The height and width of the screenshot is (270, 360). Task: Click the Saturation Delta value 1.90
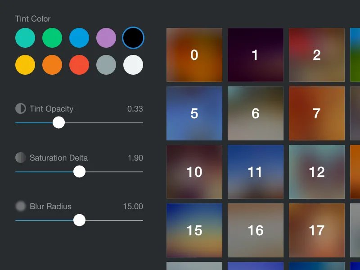[135, 158]
